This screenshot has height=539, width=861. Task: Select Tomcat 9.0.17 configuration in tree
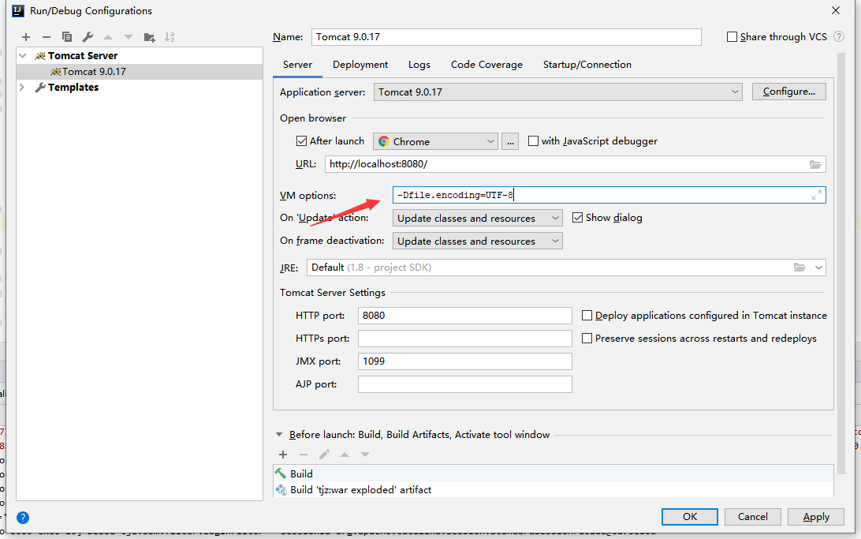pyautogui.click(x=140, y=72)
